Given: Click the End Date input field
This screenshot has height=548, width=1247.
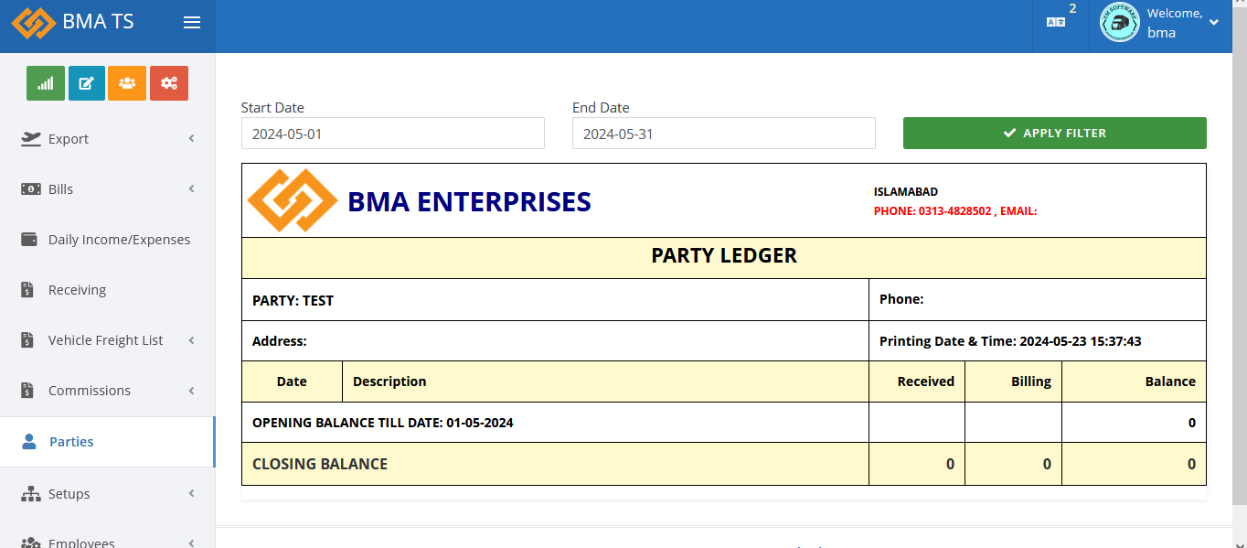Looking at the screenshot, I should 723,134.
